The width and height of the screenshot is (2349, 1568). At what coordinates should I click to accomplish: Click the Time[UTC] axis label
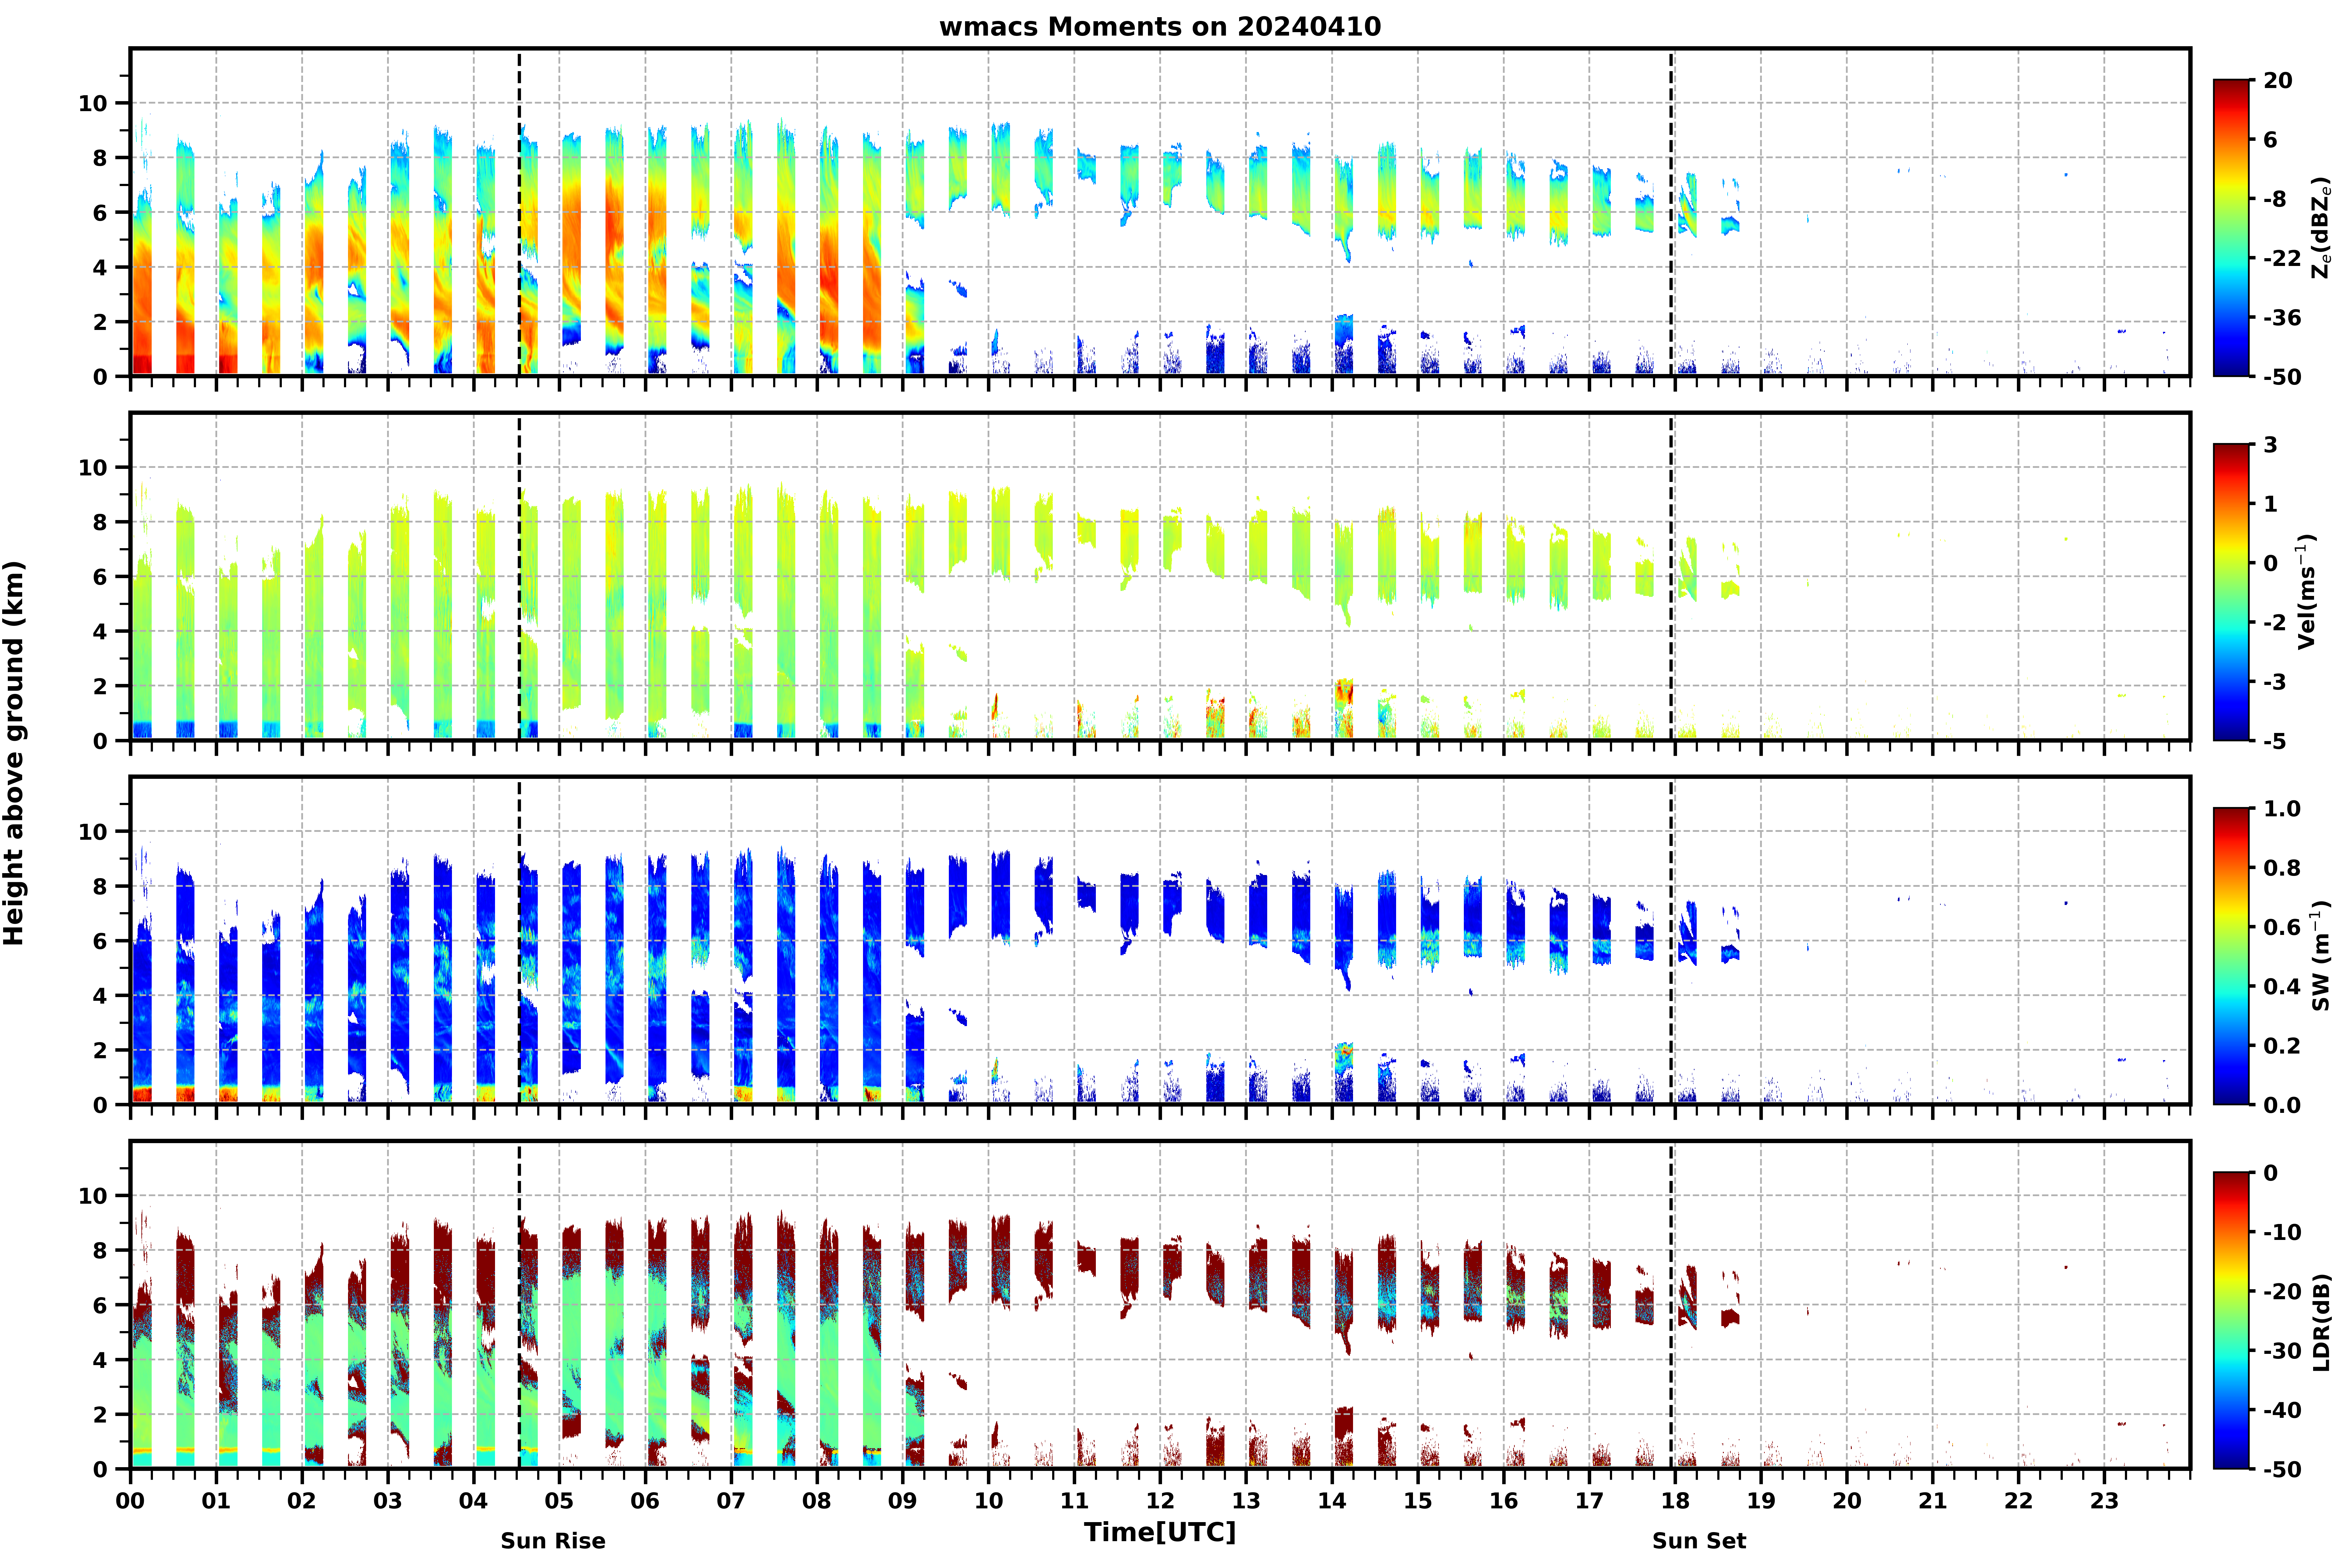coord(1160,1532)
